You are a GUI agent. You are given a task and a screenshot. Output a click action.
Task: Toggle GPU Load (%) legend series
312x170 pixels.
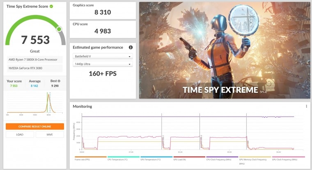tap(189, 159)
